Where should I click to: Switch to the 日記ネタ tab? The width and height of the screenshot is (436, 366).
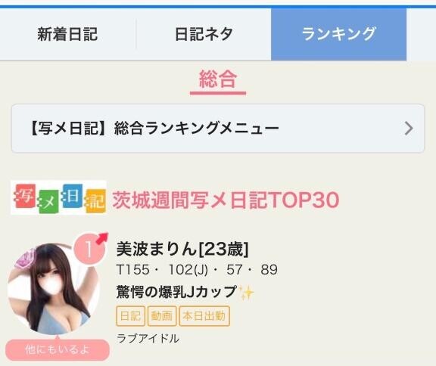tap(204, 35)
